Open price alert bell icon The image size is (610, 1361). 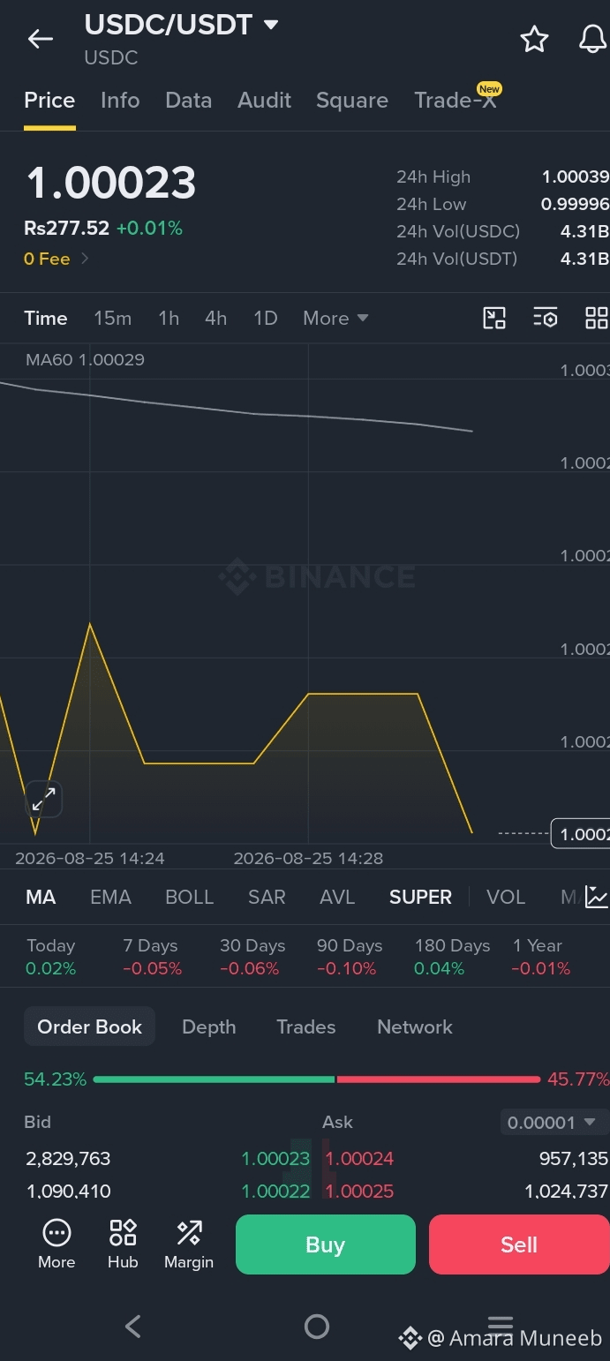(x=593, y=39)
